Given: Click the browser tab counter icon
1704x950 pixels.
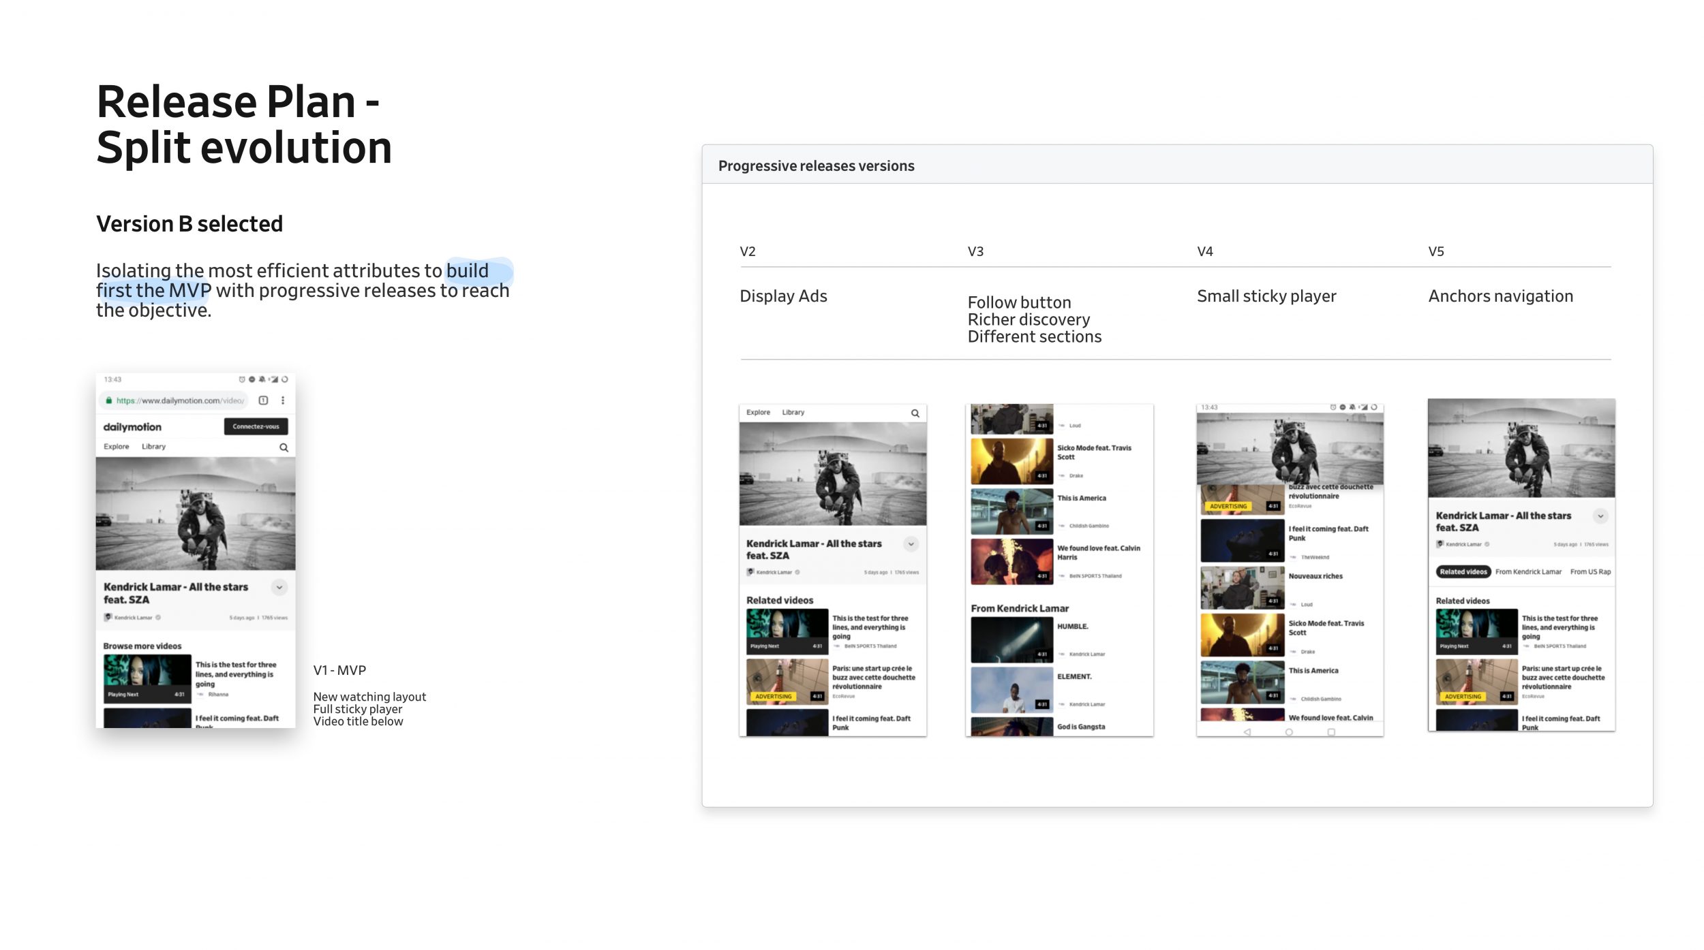Looking at the screenshot, I should (x=263, y=400).
